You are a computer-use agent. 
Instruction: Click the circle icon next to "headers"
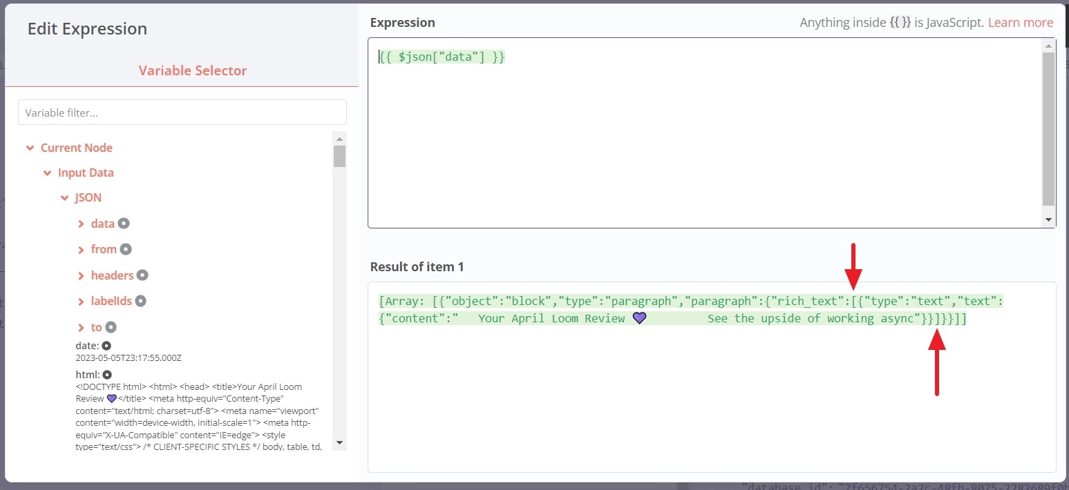click(142, 275)
